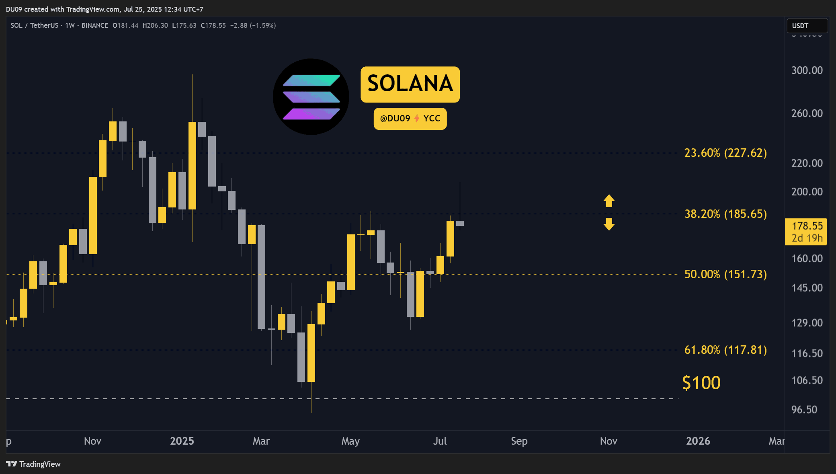
Task: Click the Solana logo icon
Action: click(311, 96)
